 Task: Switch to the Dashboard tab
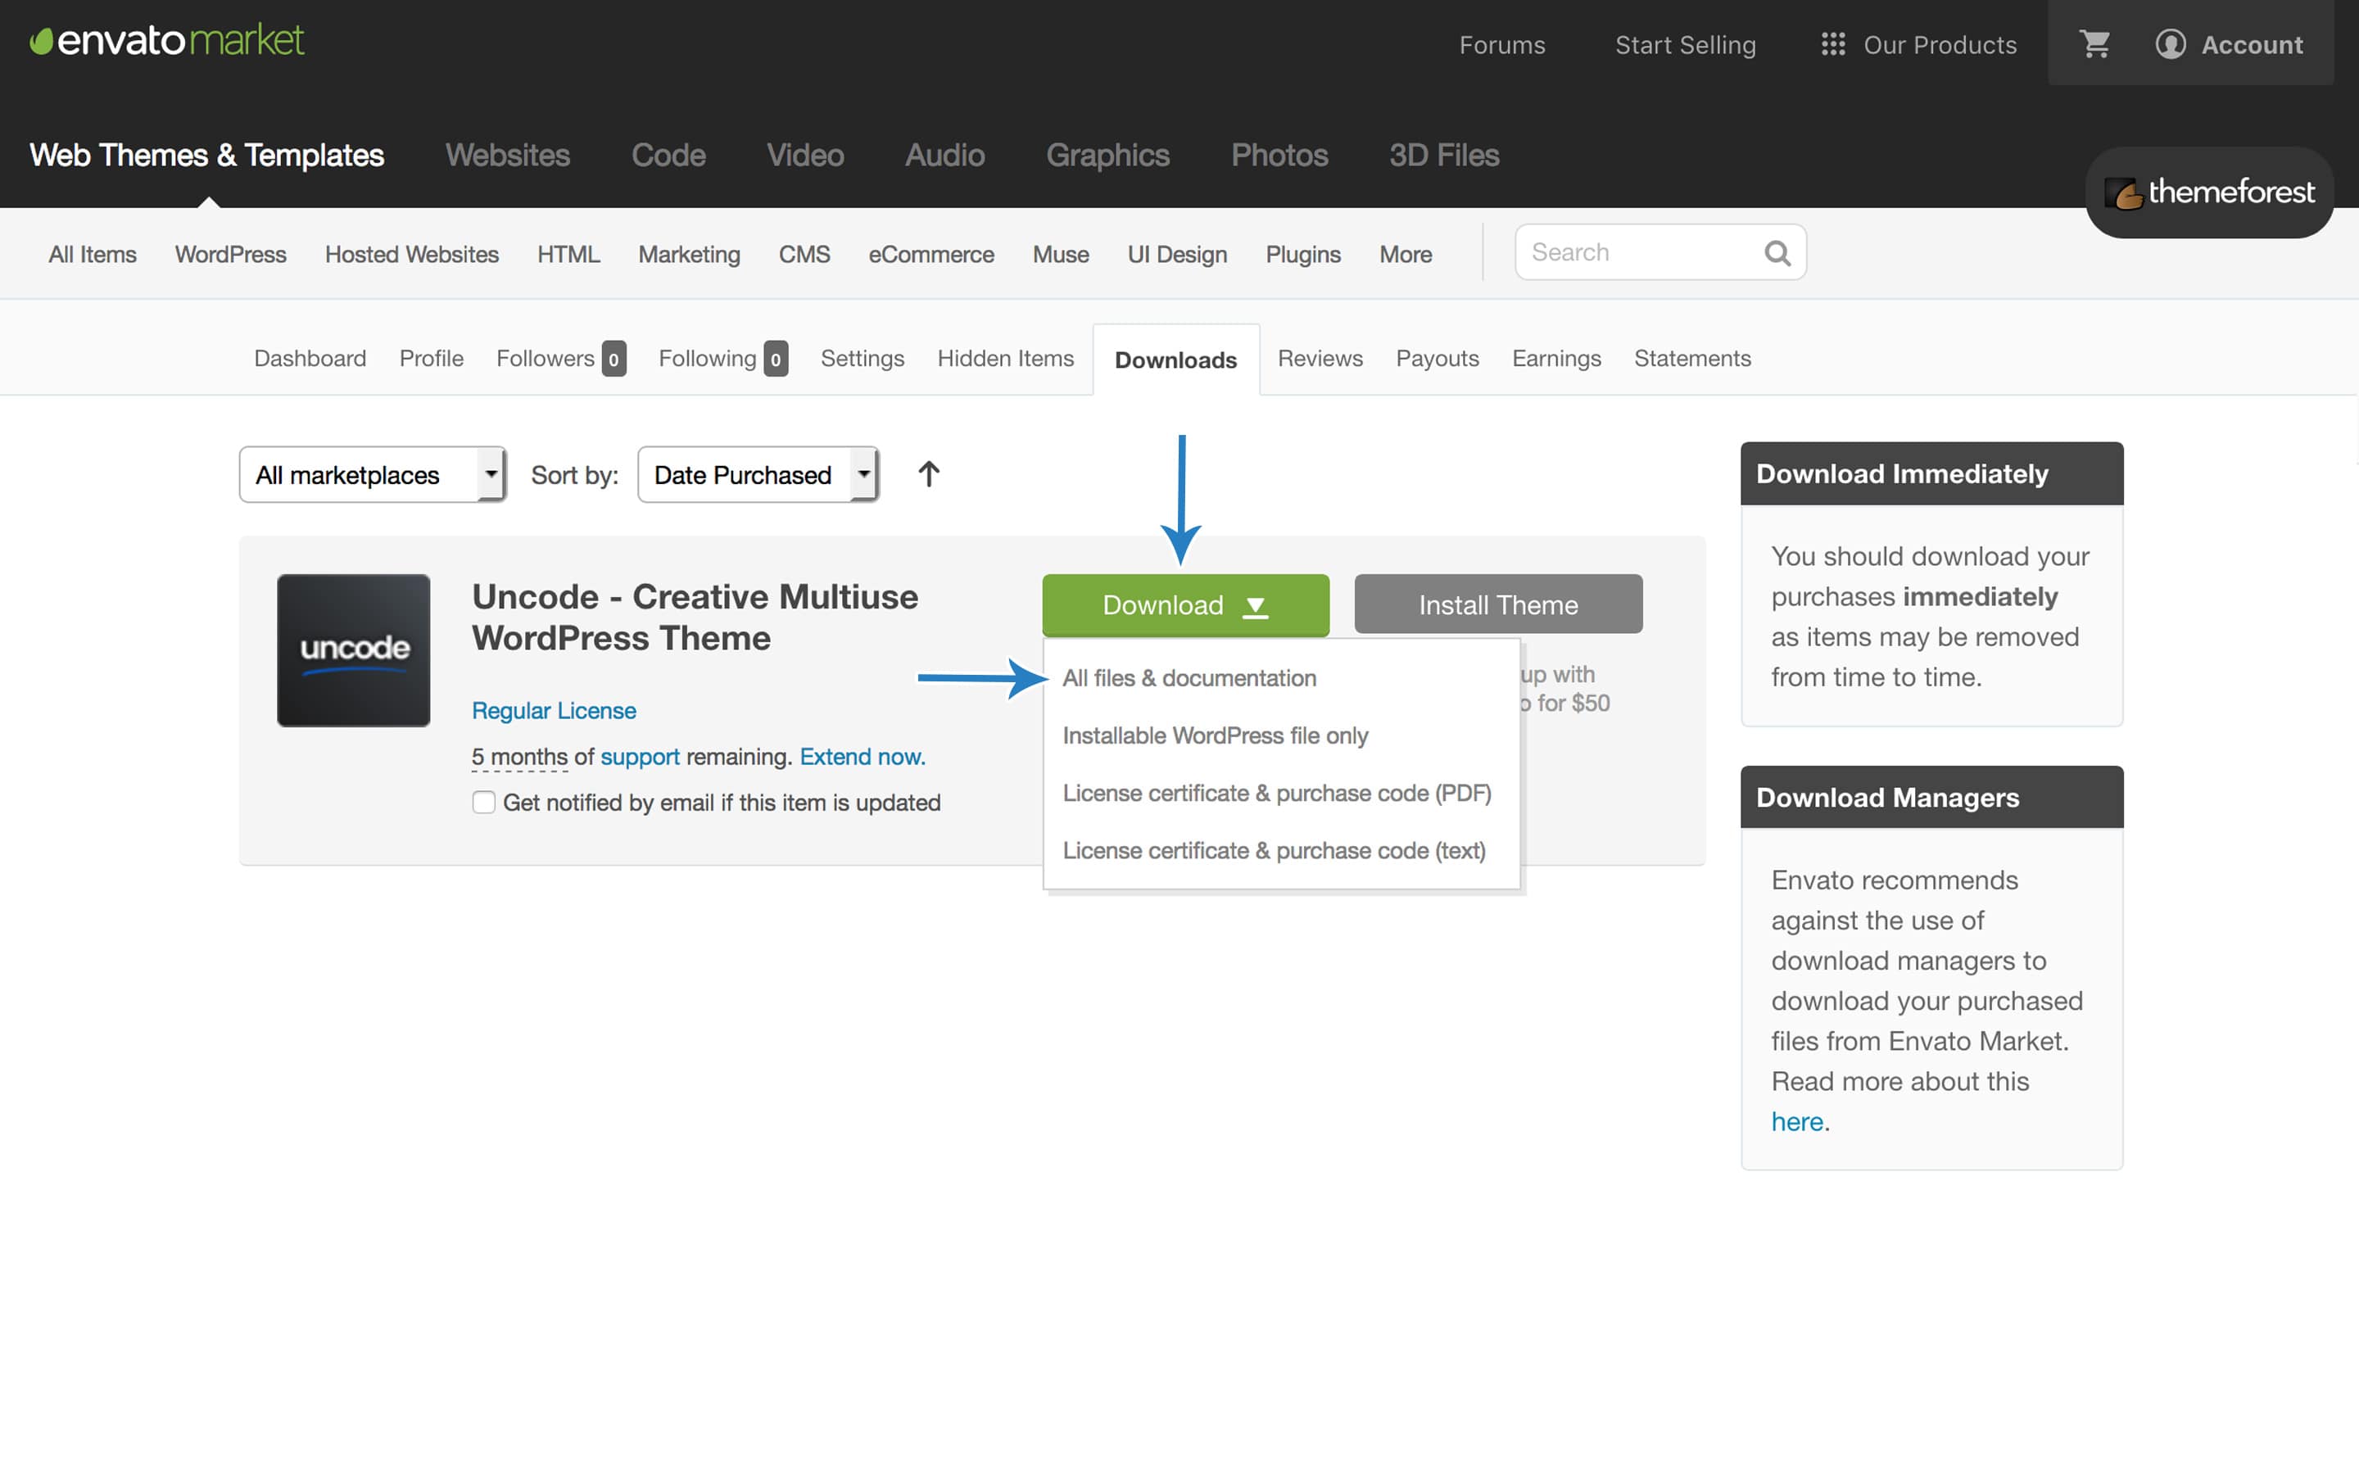pos(310,358)
